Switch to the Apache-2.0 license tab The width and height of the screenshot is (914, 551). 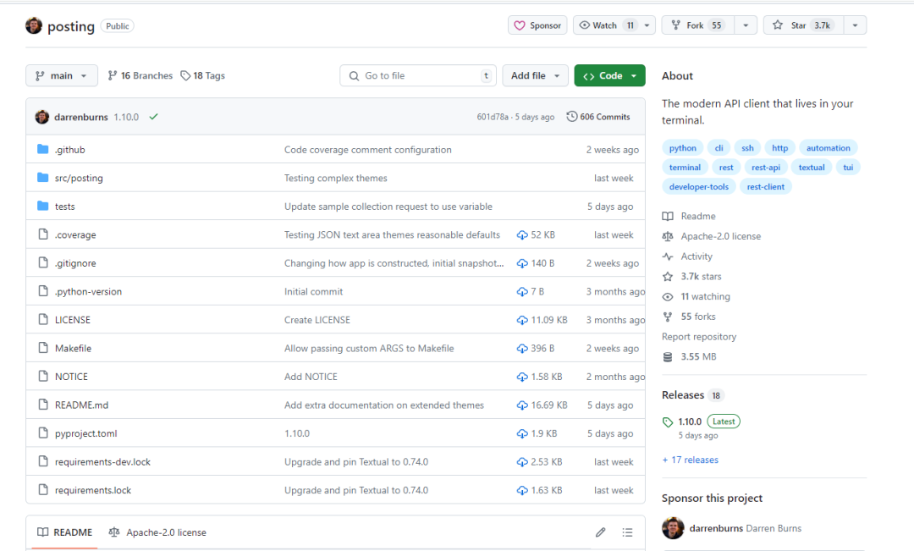click(x=157, y=532)
